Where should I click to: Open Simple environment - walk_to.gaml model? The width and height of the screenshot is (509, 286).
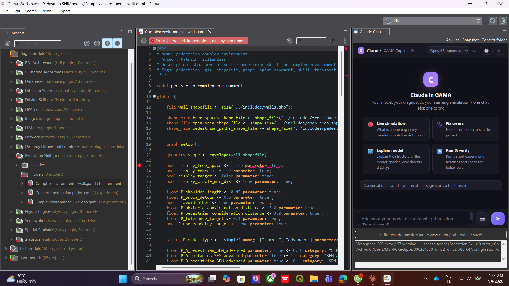tap(77, 202)
